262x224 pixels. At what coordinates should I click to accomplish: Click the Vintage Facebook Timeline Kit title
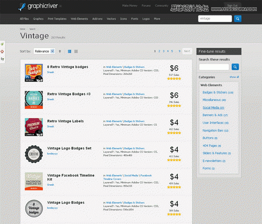[x=71, y=178]
